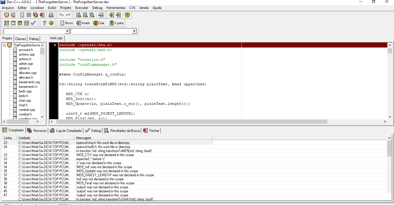Open the Ajuda menu

(x=157, y=8)
